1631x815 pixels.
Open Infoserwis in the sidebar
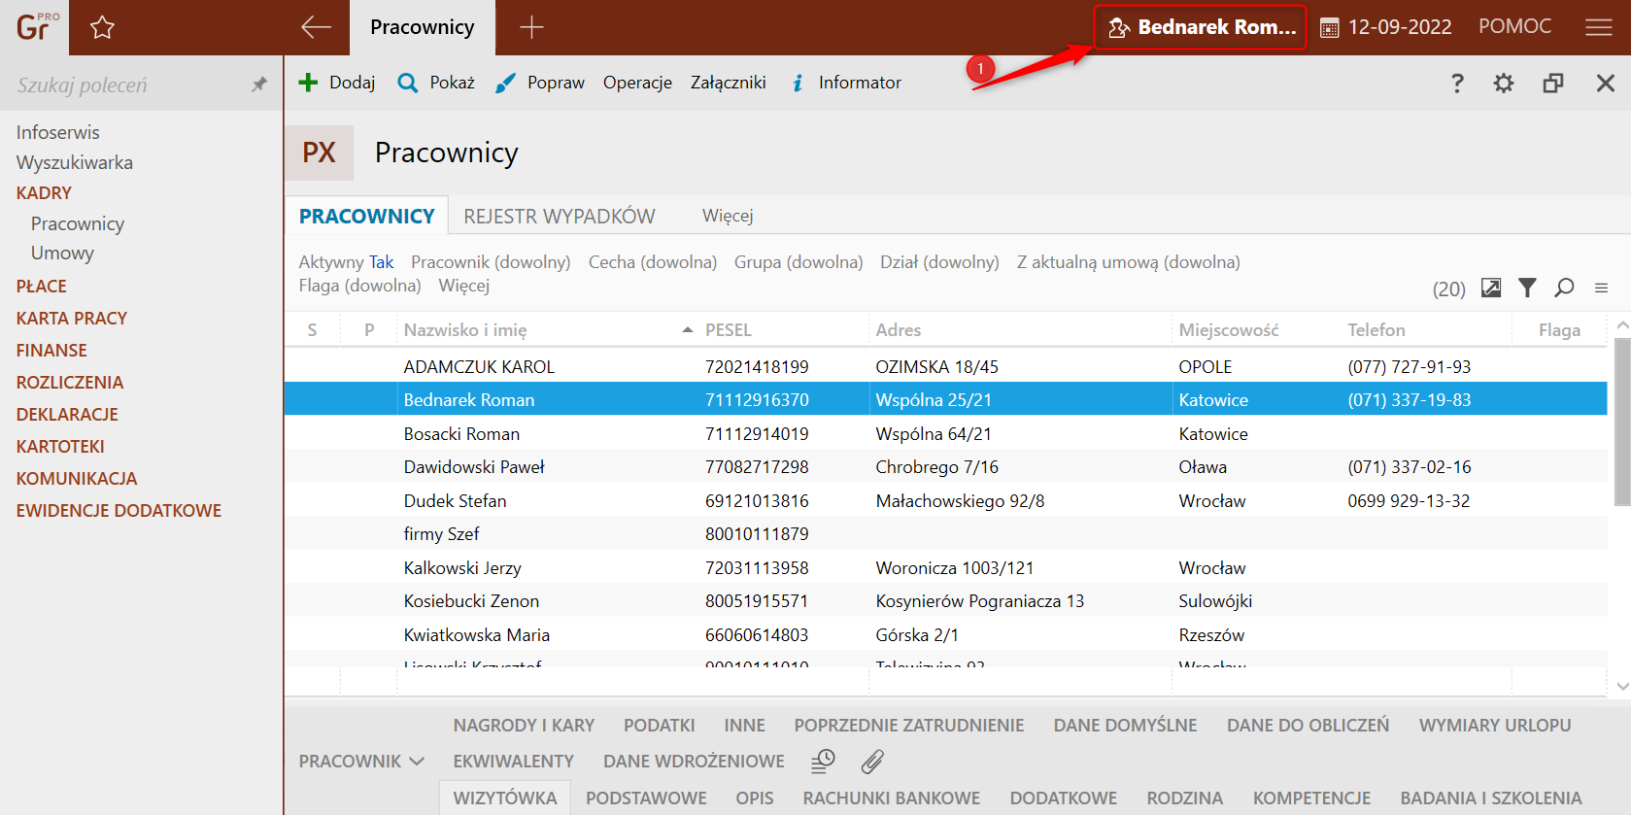(57, 132)
